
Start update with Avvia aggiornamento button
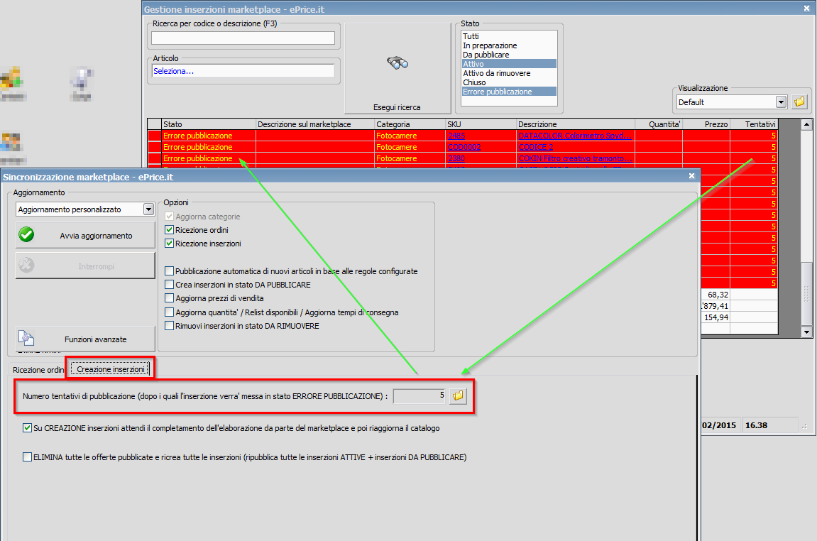tap(85, 235)
